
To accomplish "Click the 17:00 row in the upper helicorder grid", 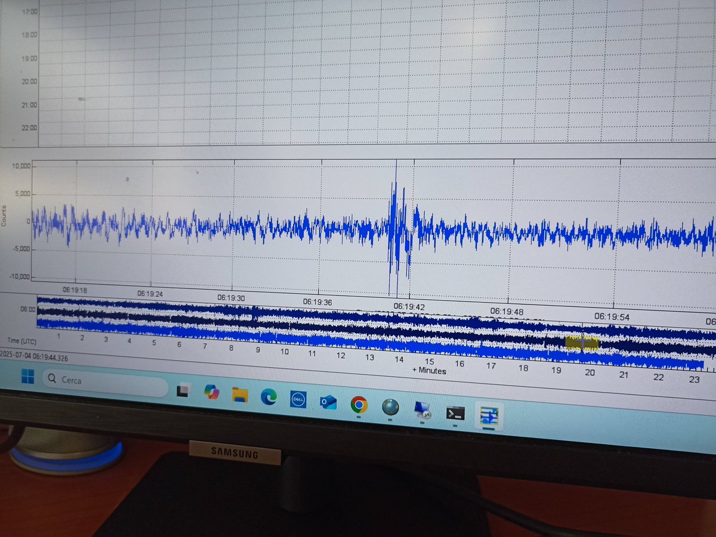I will (x=30, y=11).
